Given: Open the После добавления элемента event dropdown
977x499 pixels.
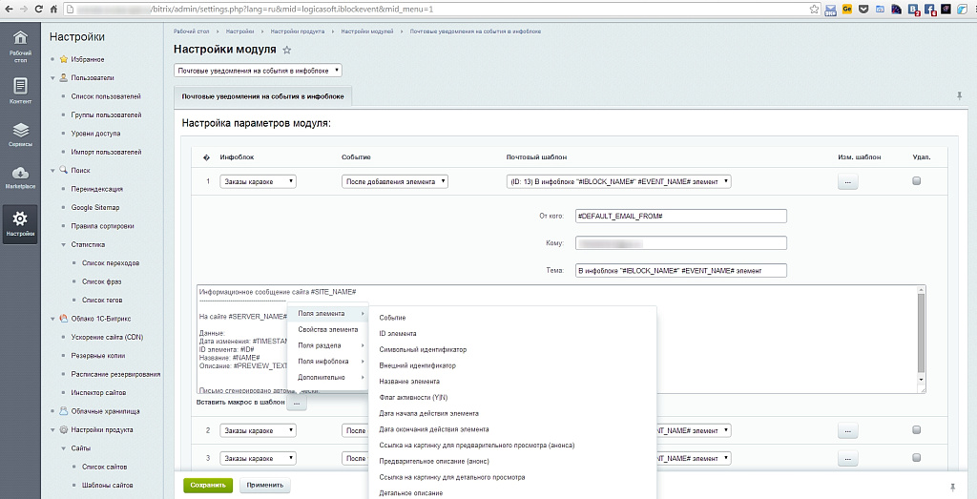Looking at the screenshot, I should pos(394,181).
